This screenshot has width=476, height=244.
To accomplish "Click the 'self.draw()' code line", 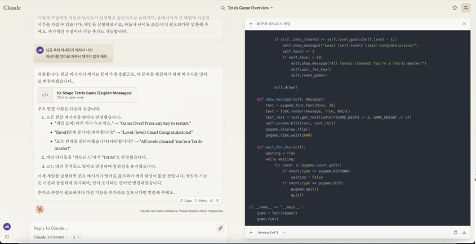I will pos(286,87).
